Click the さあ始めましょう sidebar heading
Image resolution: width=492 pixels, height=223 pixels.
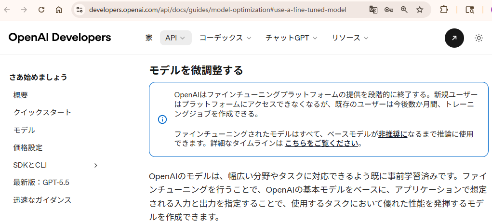pos(38,77)
